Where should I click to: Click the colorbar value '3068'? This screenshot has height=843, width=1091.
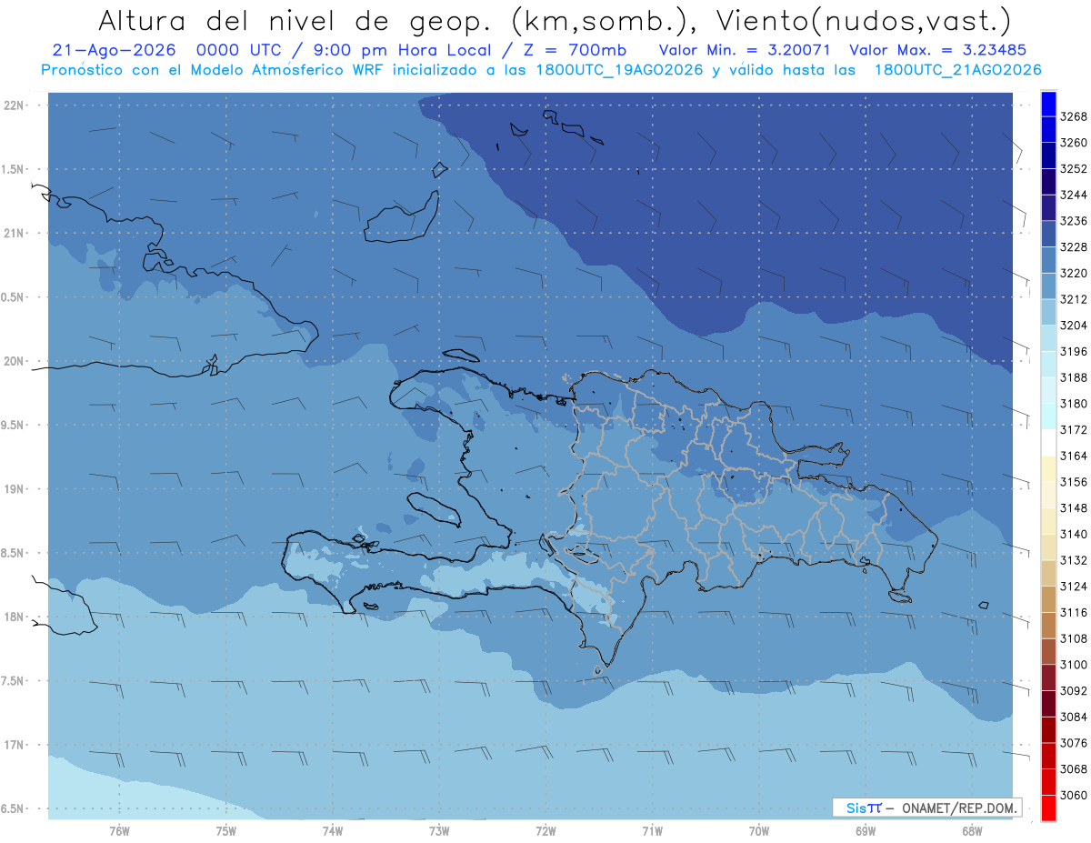[1074, 768]
